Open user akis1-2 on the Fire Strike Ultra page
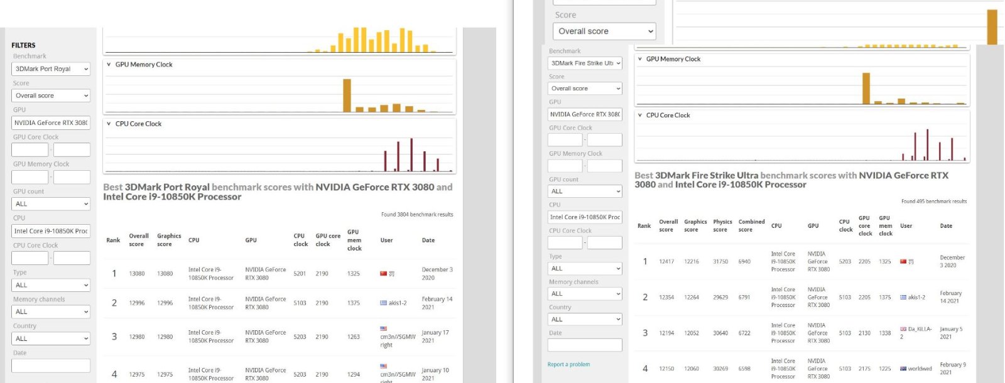This screenshot has height=383, width=1005. click(x=916, y=297)
